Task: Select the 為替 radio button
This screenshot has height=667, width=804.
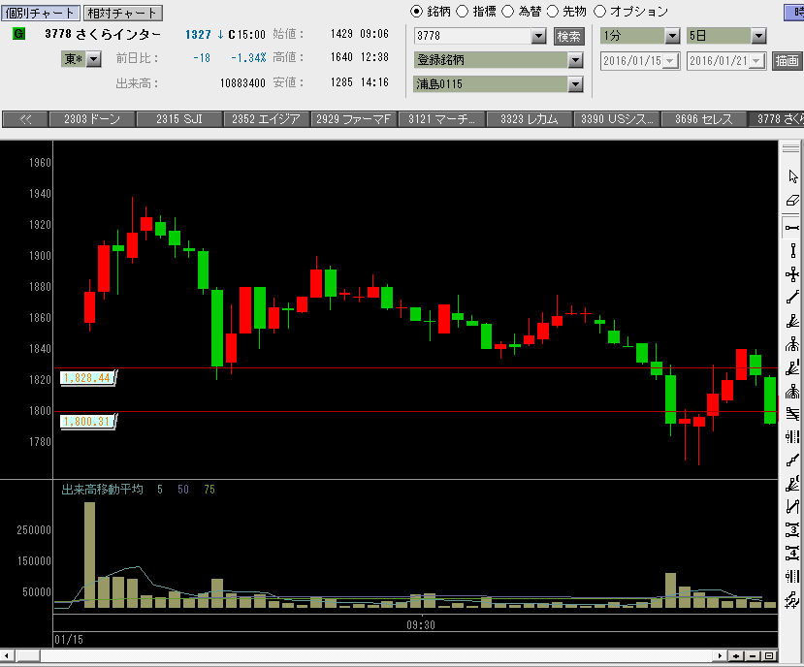Action: coord(507,12)
